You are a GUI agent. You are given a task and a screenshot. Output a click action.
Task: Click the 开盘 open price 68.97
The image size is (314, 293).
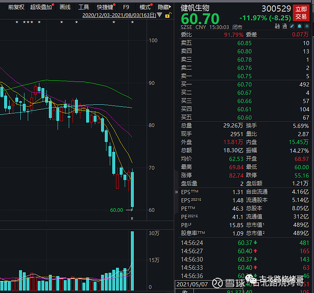point(302,159)
